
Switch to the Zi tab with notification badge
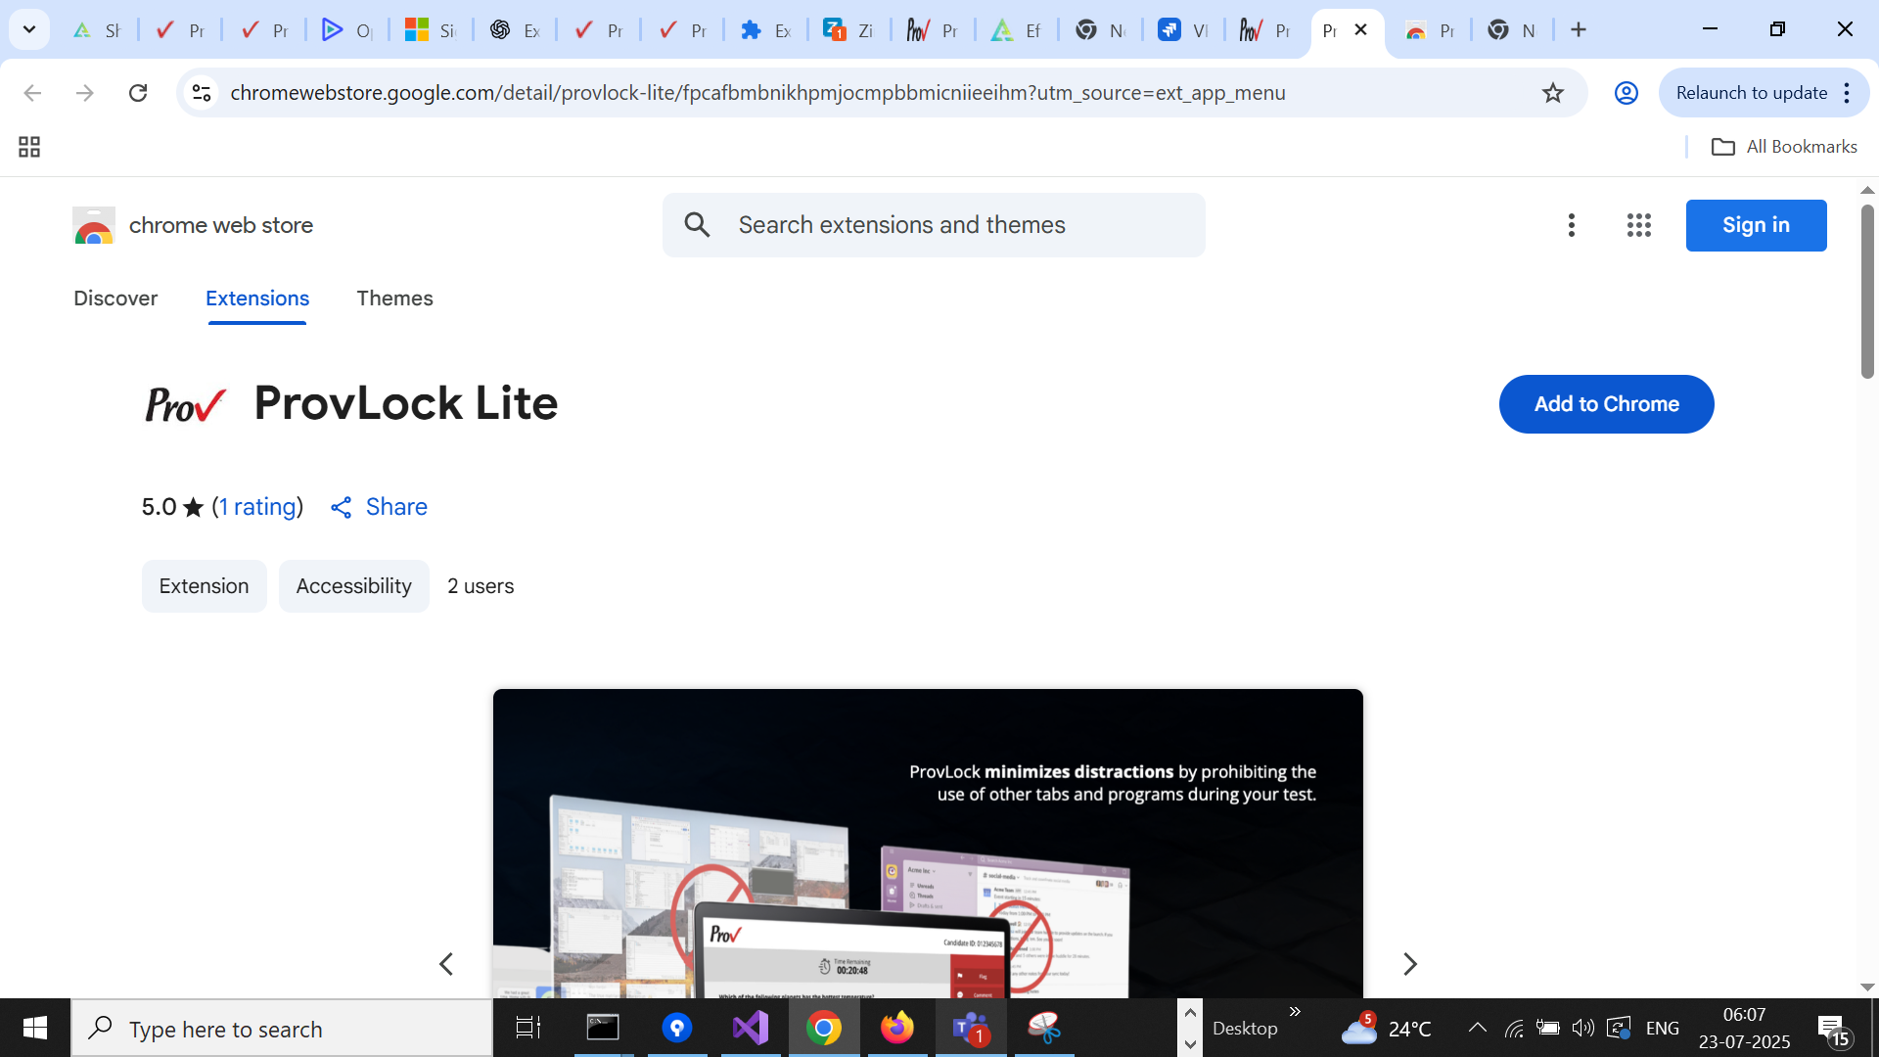(848, 30)
